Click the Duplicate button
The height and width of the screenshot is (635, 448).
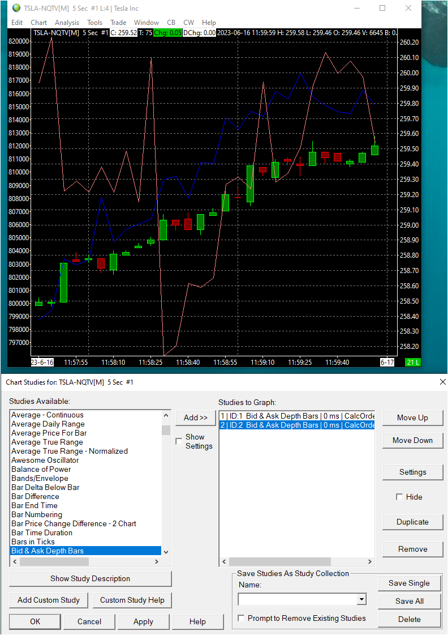click(x=412, y=522)
